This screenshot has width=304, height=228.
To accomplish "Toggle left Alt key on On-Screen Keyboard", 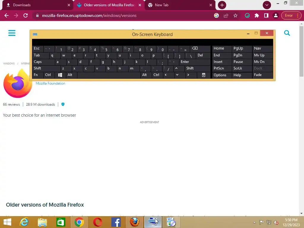I will point(71,75).
